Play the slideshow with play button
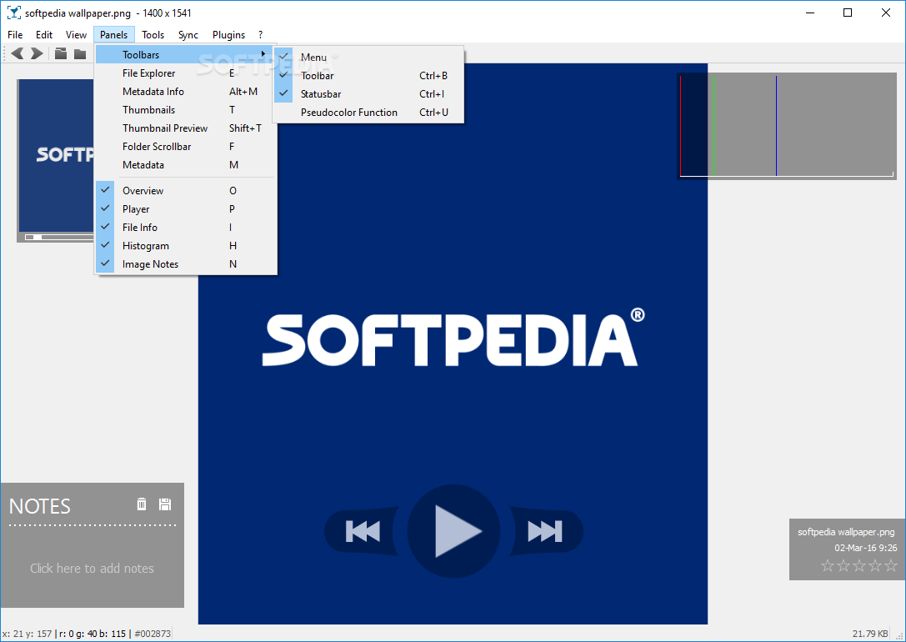This screenshot has width=906, height=642. 453,531
